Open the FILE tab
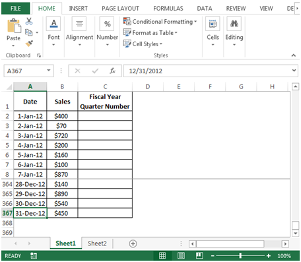Viewport: 301px width, 262px height. tap(15, 9)
